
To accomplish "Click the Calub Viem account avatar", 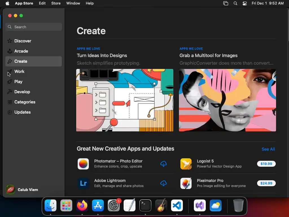I will [10, 190].
